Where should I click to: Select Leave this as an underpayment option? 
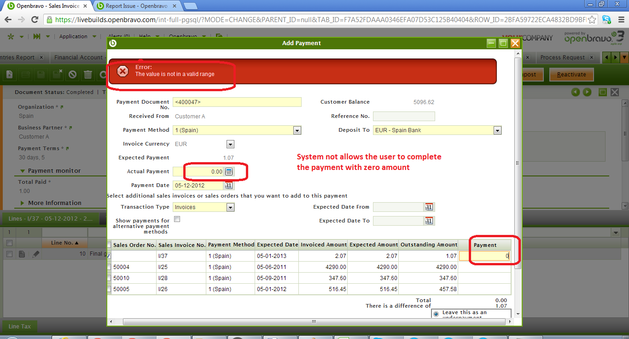coord(436,314)
